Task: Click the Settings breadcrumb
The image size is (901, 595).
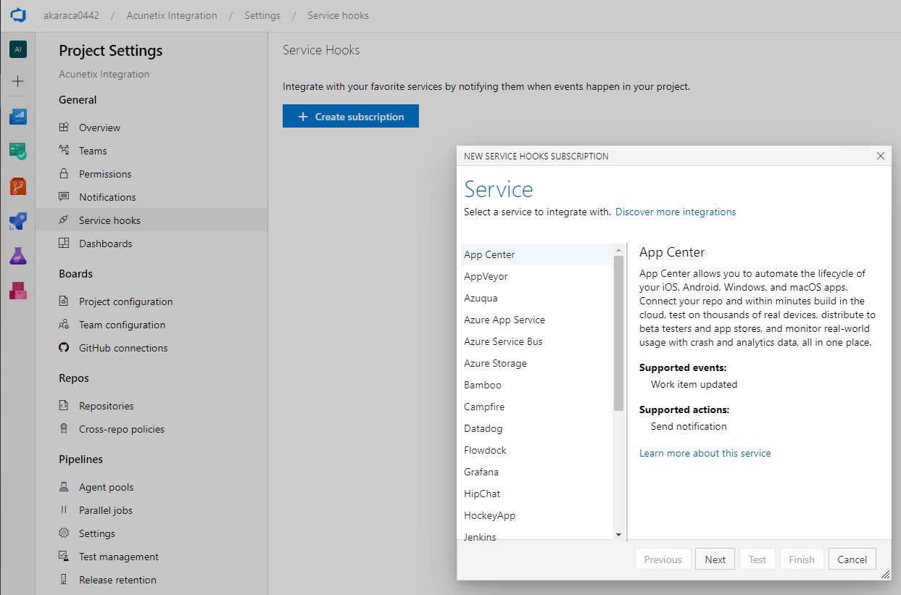Action: (262, 15)
